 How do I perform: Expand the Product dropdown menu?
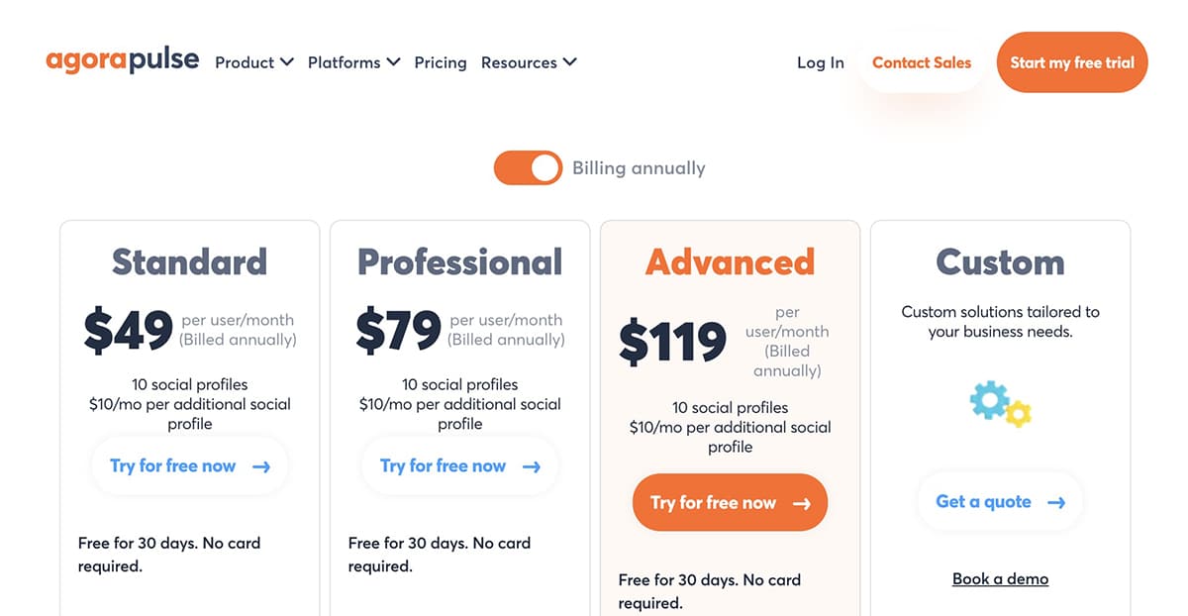coord(254,62)
